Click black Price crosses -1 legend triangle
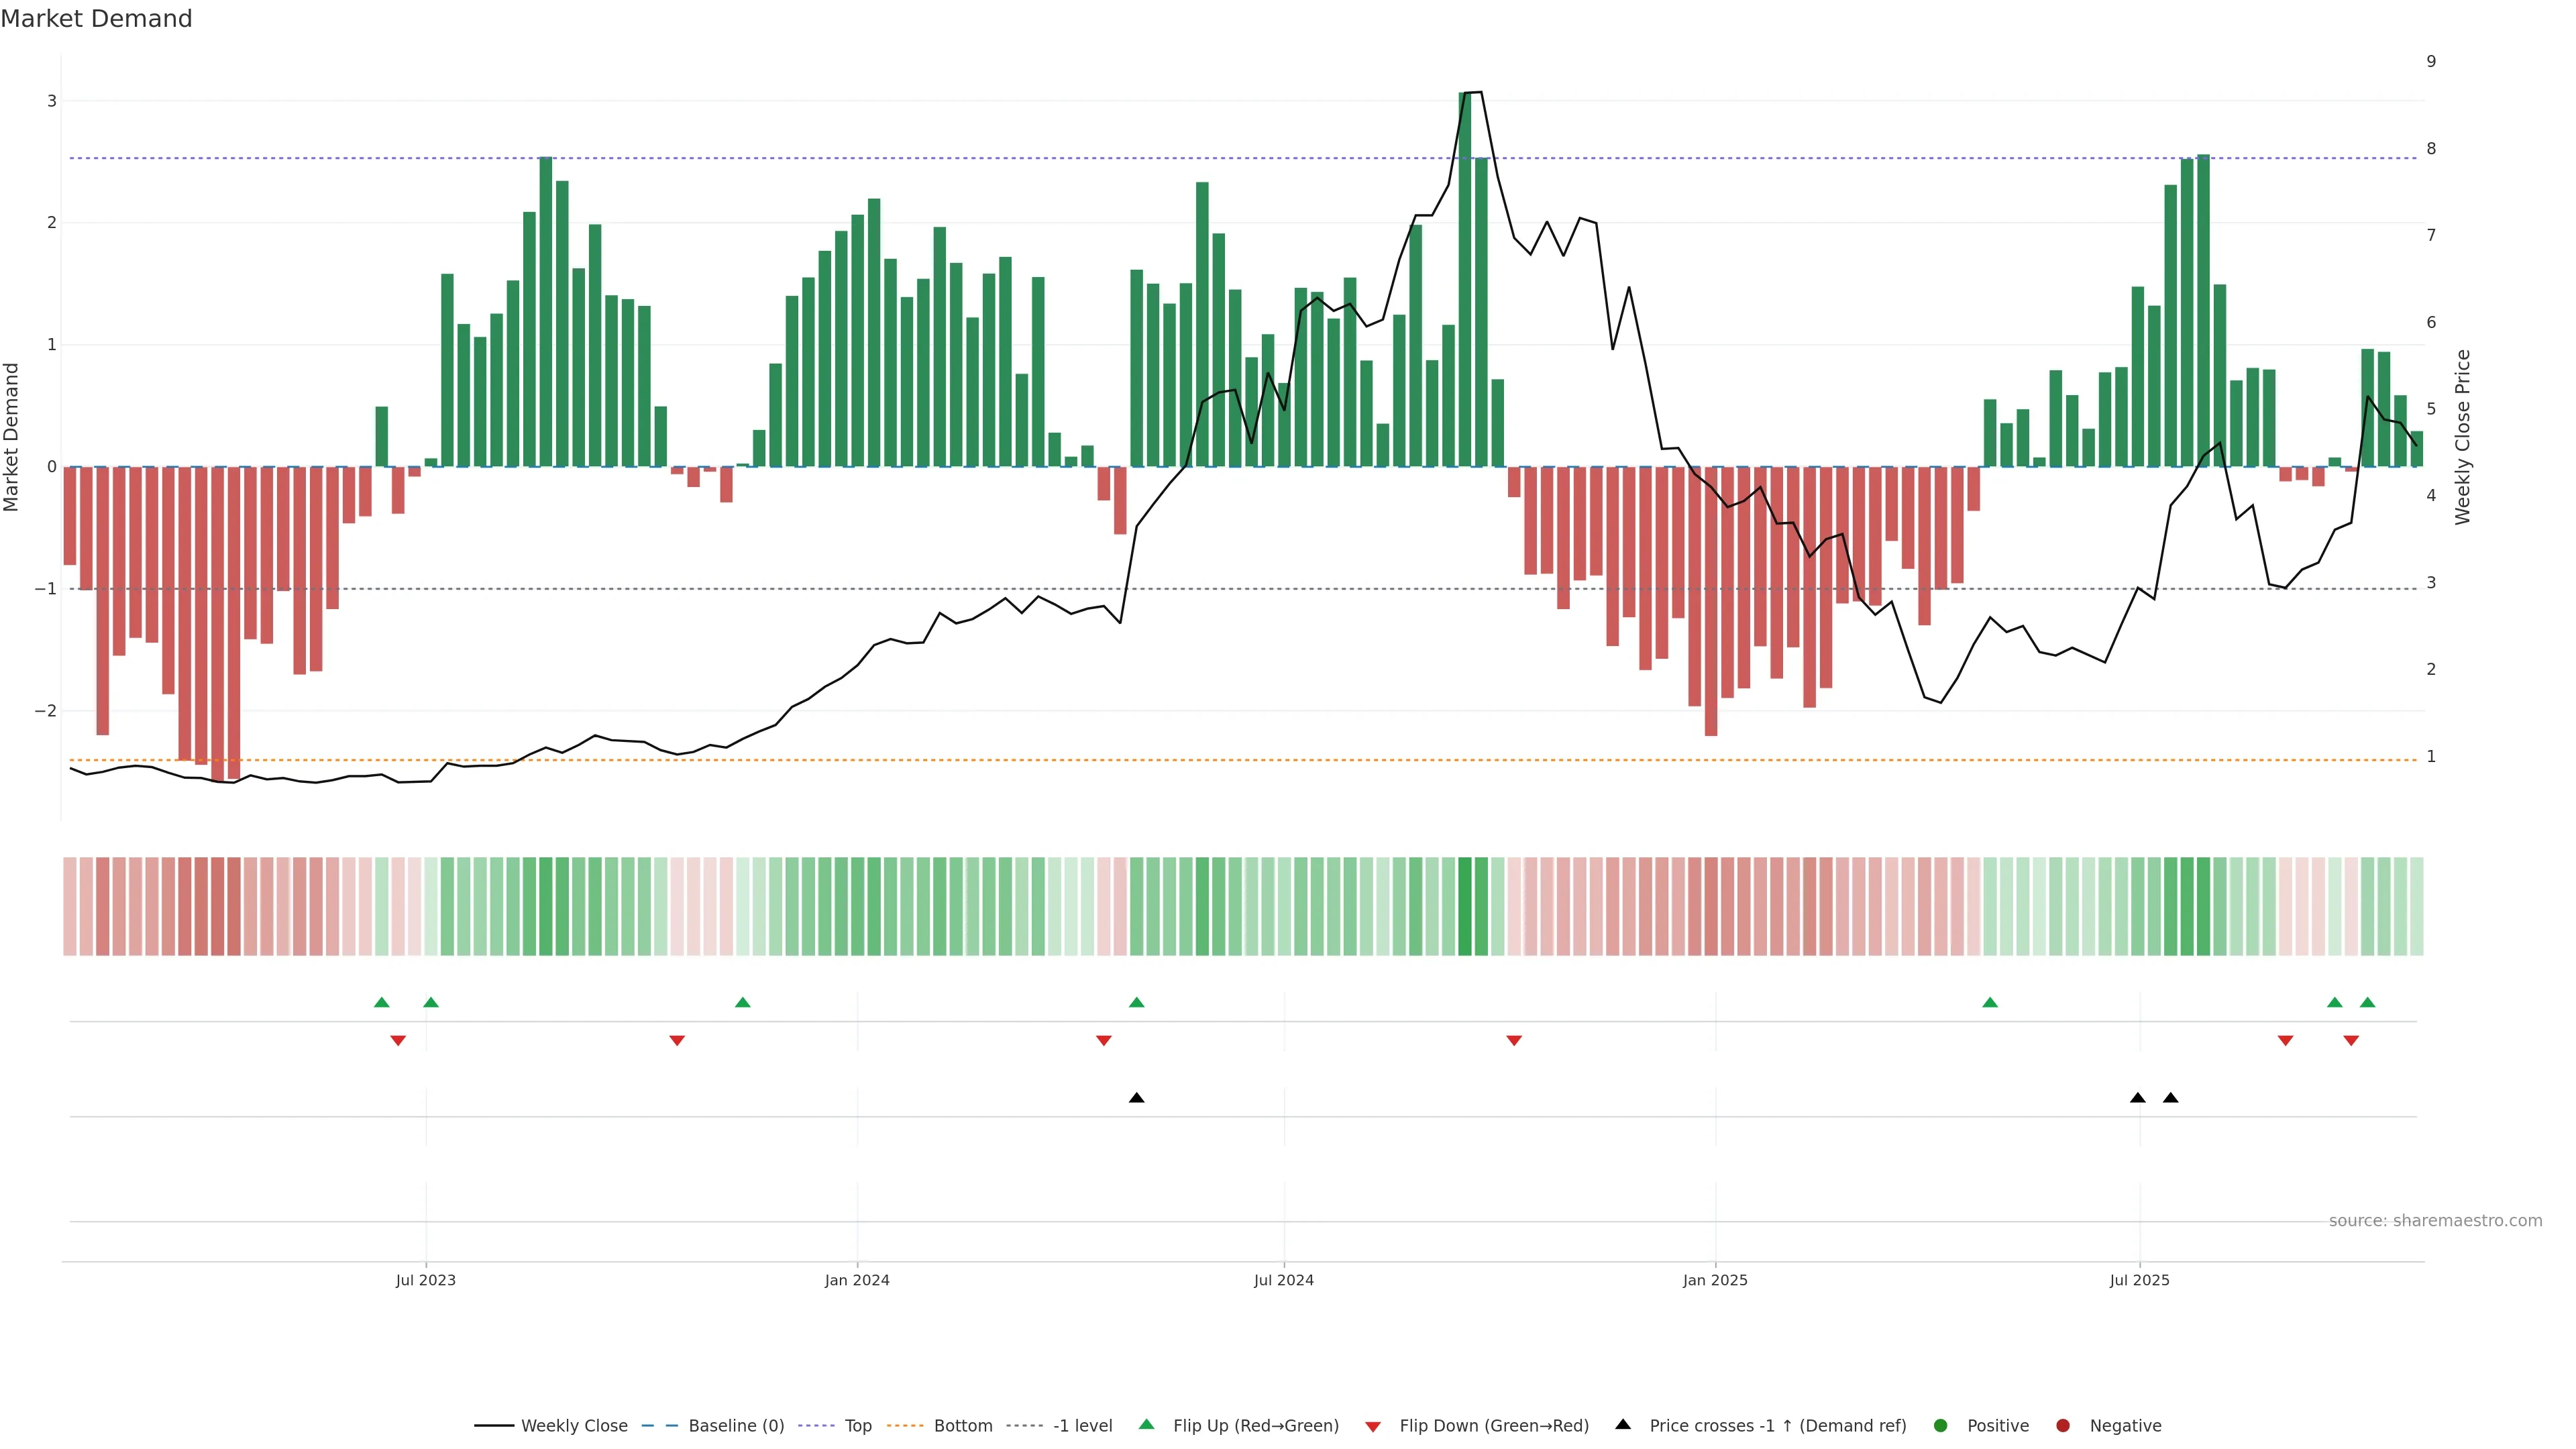 tap(1623, 1425)
